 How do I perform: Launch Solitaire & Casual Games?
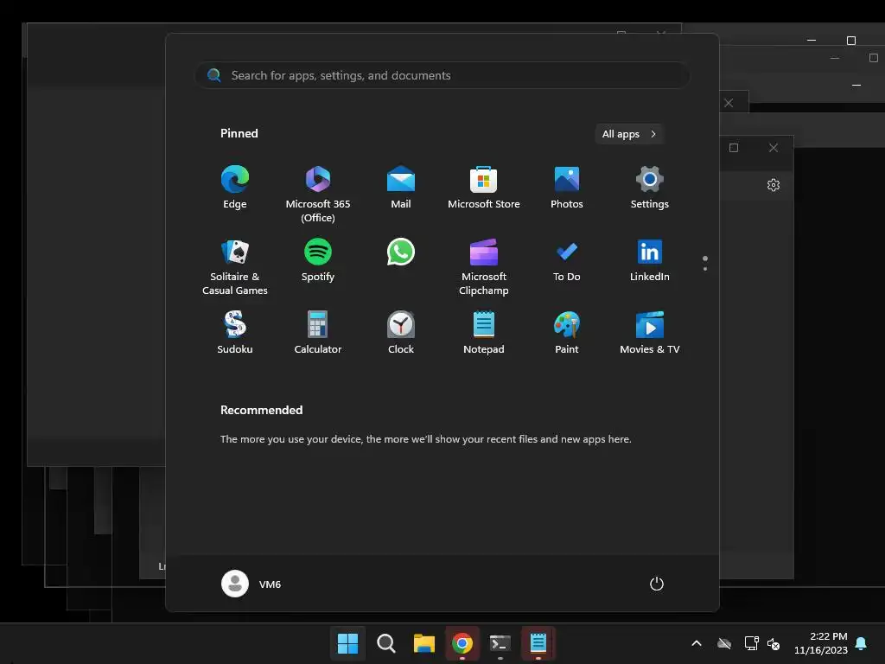pos(235,267)
